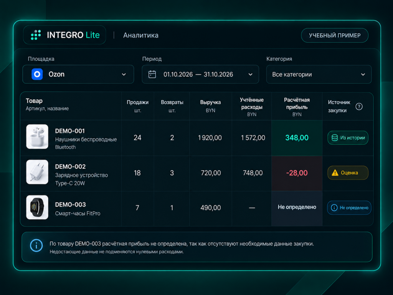Screen dimensions: 393x295
Task: Click the database icon in the Из истории badge
Action: click(335, 138)
